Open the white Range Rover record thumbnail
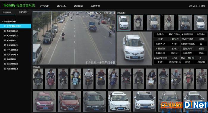The width and height of the screenshot is (208, 113). 145,101
